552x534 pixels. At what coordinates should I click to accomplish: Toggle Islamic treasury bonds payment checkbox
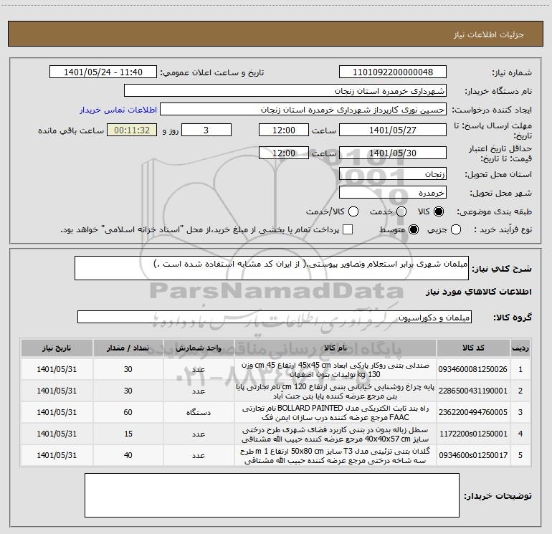pyautogui.click(x=348, y=229)
